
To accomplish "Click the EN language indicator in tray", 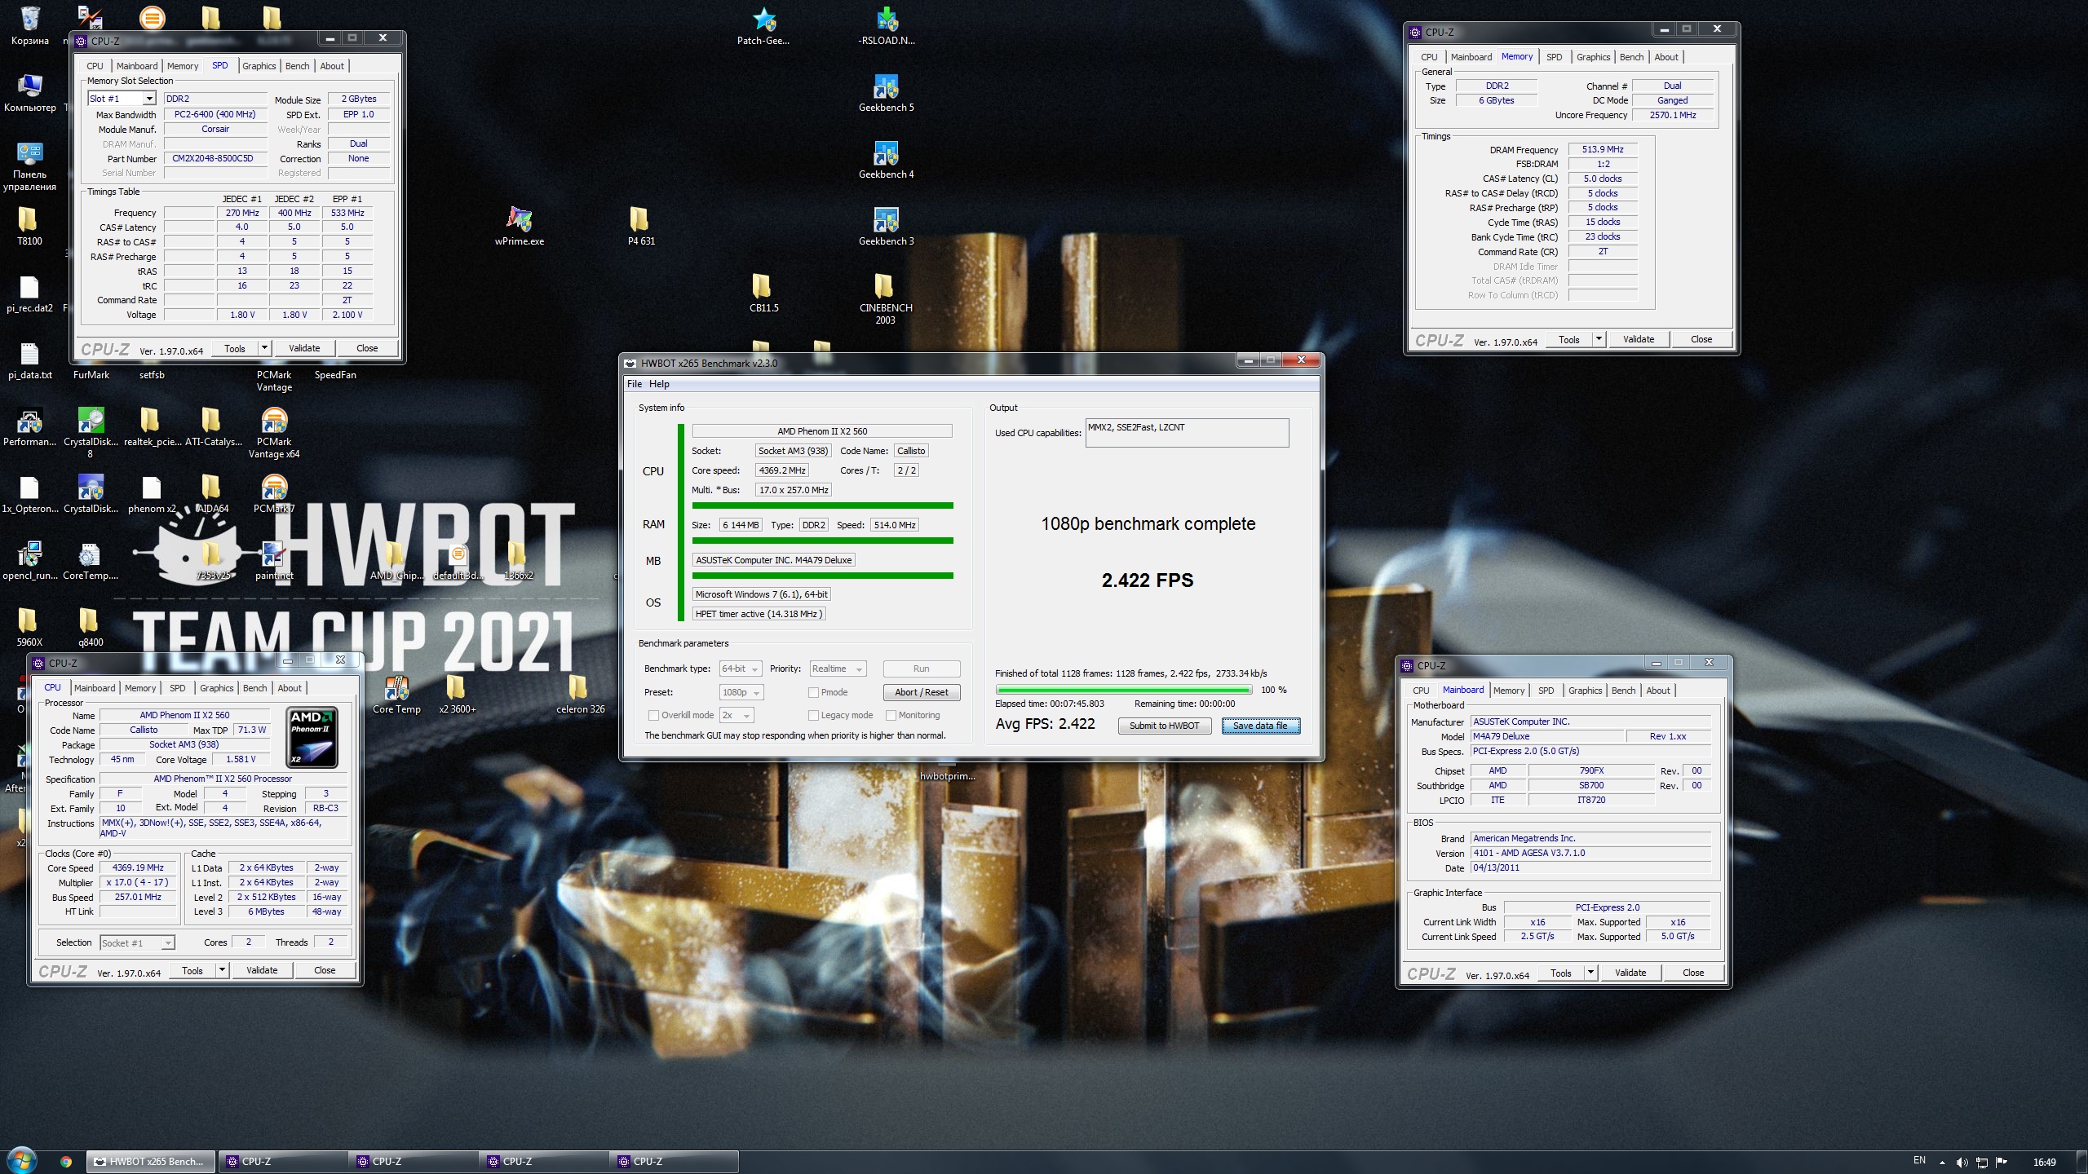I will coord(1919,1160).
